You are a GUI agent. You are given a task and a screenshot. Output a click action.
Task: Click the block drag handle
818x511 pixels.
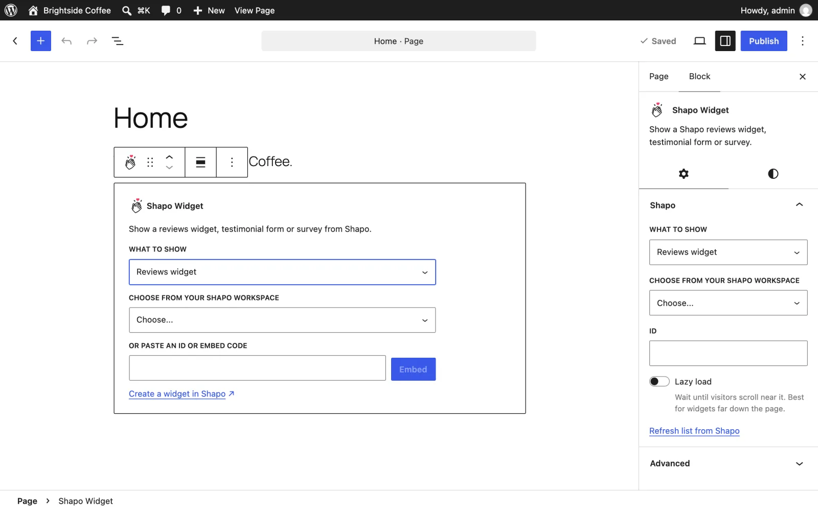[150, 162]
